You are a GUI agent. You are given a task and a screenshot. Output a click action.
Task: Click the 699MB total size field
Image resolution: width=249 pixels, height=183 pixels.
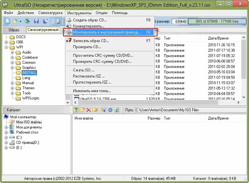pyautogui.click(x=179, y=21)
